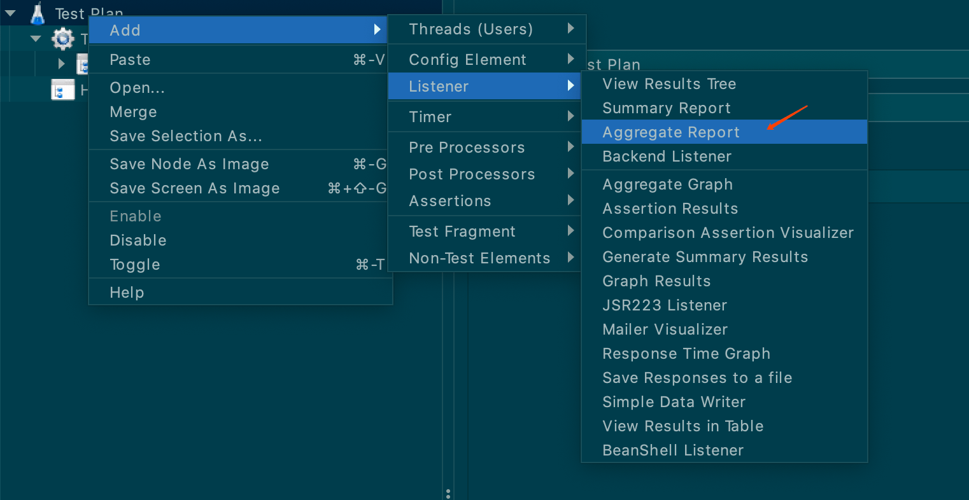Click the panel divider handle dots

click(x=448, y=494)
